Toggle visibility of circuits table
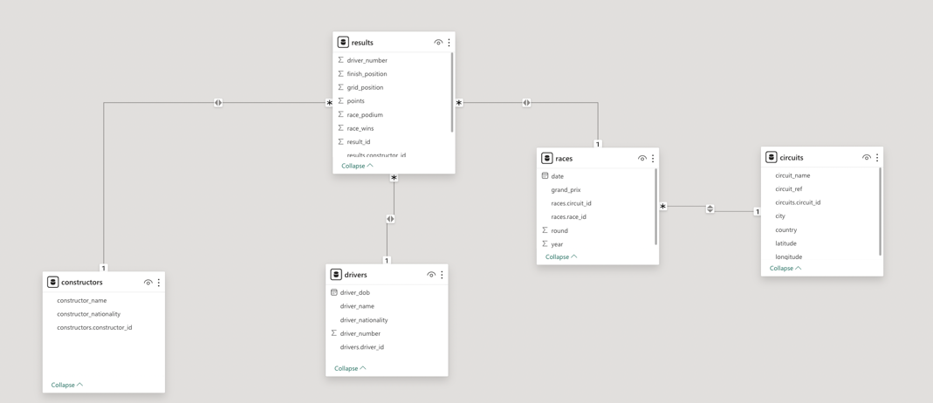 [867, 158]
